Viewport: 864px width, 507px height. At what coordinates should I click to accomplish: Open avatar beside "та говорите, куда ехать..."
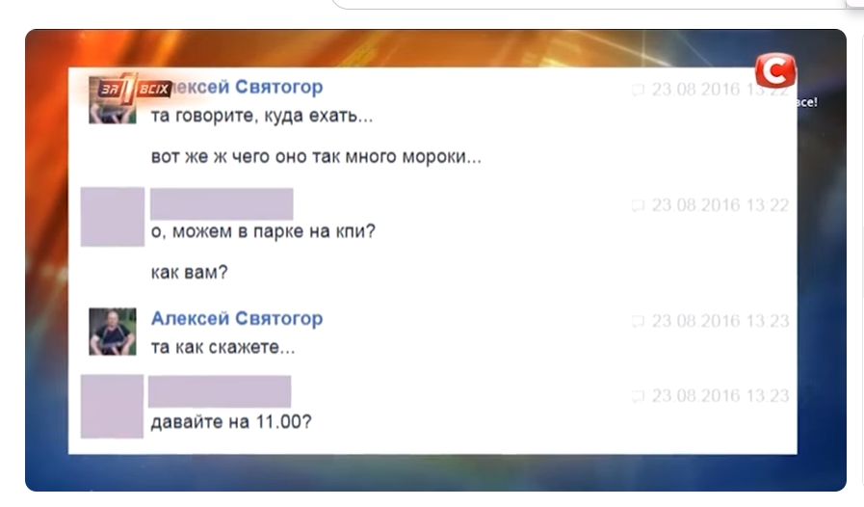tap(113, 100)
